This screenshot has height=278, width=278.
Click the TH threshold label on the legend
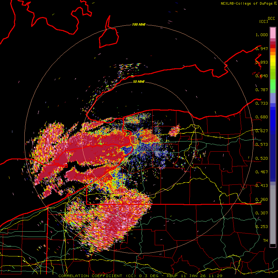click(x=265, y=241)
